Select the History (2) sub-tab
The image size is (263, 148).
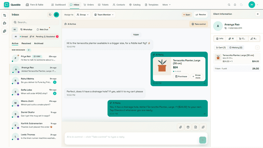(x=236, y=48)
